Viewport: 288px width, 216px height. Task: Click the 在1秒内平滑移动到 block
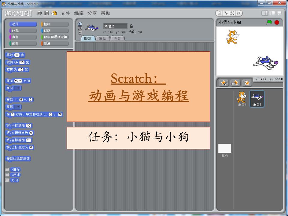(34, 114)
